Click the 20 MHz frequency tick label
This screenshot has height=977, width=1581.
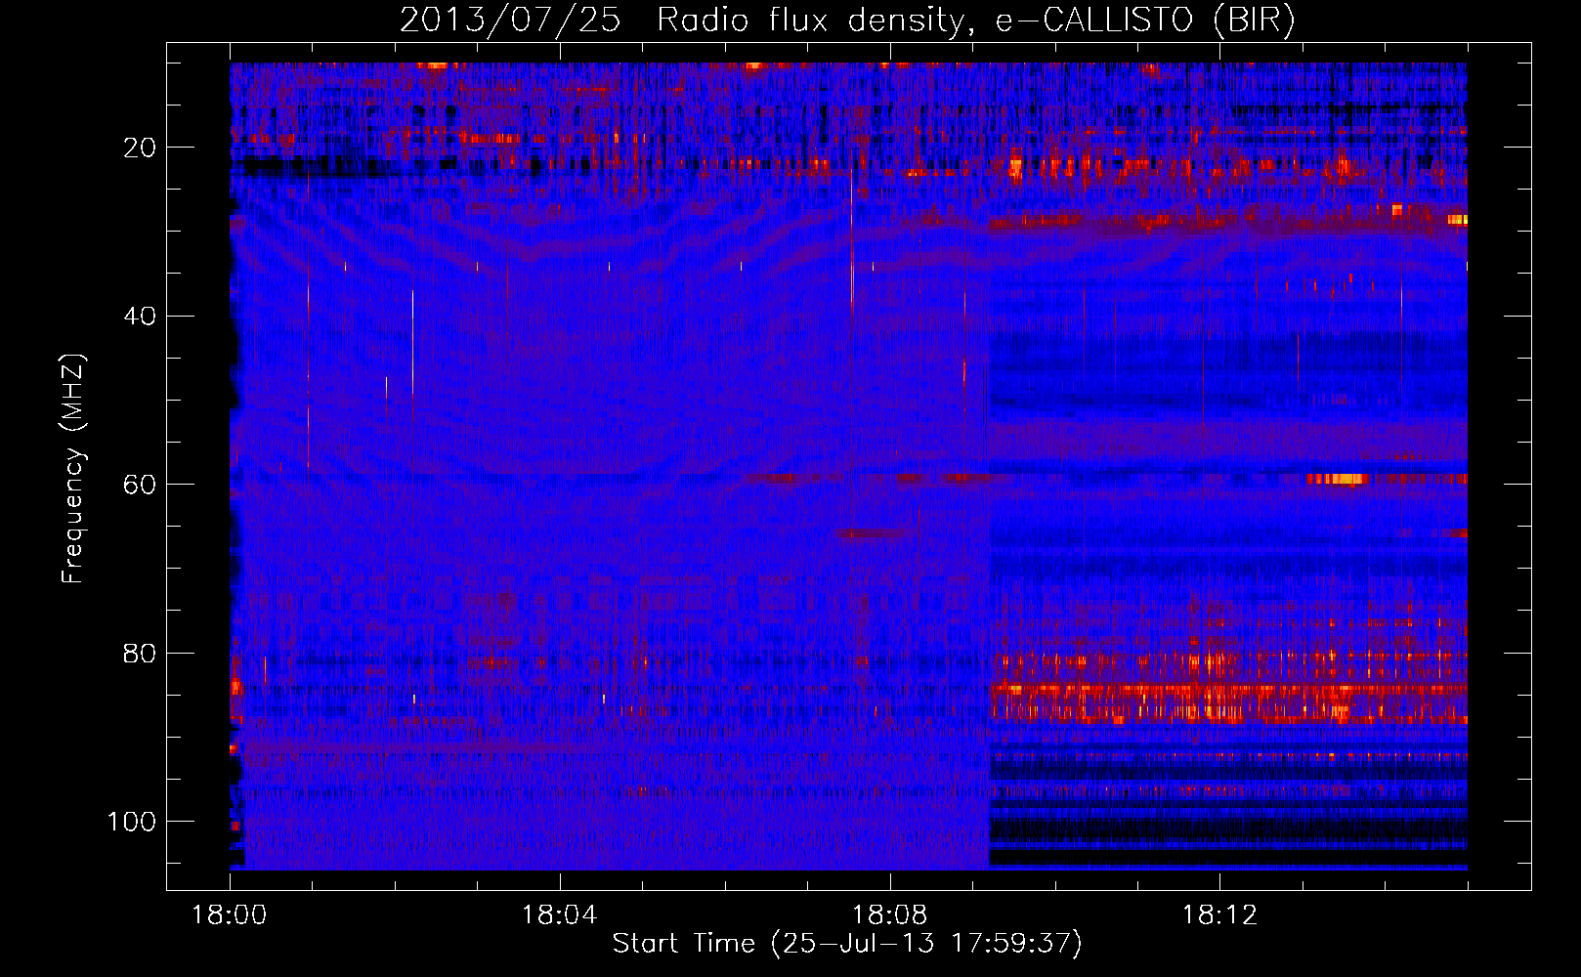click(141, 148)
